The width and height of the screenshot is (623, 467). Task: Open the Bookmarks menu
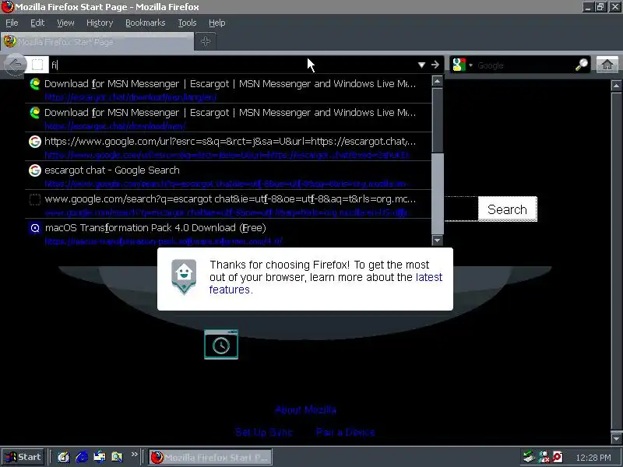point(146,23)
